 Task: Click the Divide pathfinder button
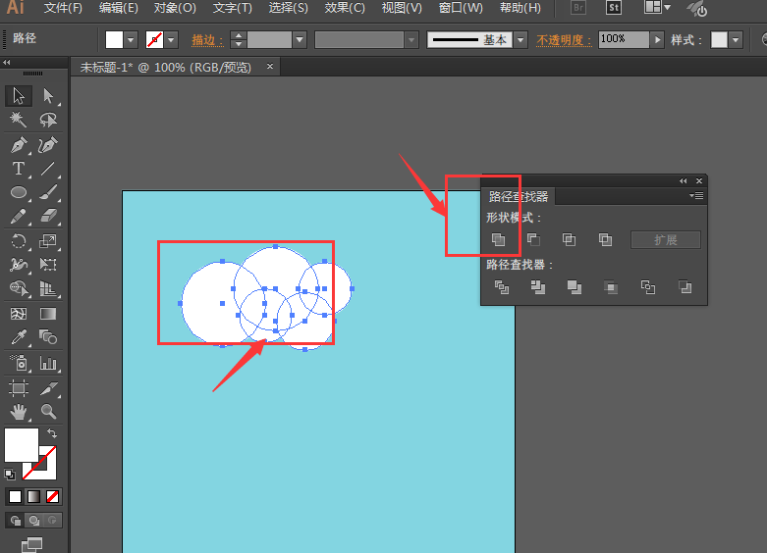pos(502,287)
